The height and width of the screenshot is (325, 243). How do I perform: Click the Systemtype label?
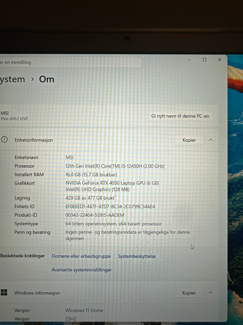pyautogui.click(x=26, y=224)
